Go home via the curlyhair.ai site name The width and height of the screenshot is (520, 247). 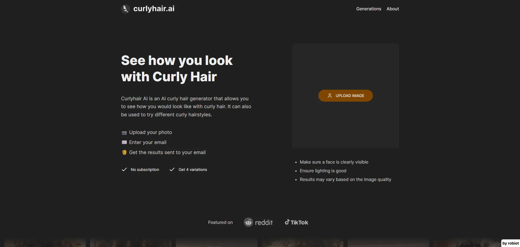coord(154,9)
